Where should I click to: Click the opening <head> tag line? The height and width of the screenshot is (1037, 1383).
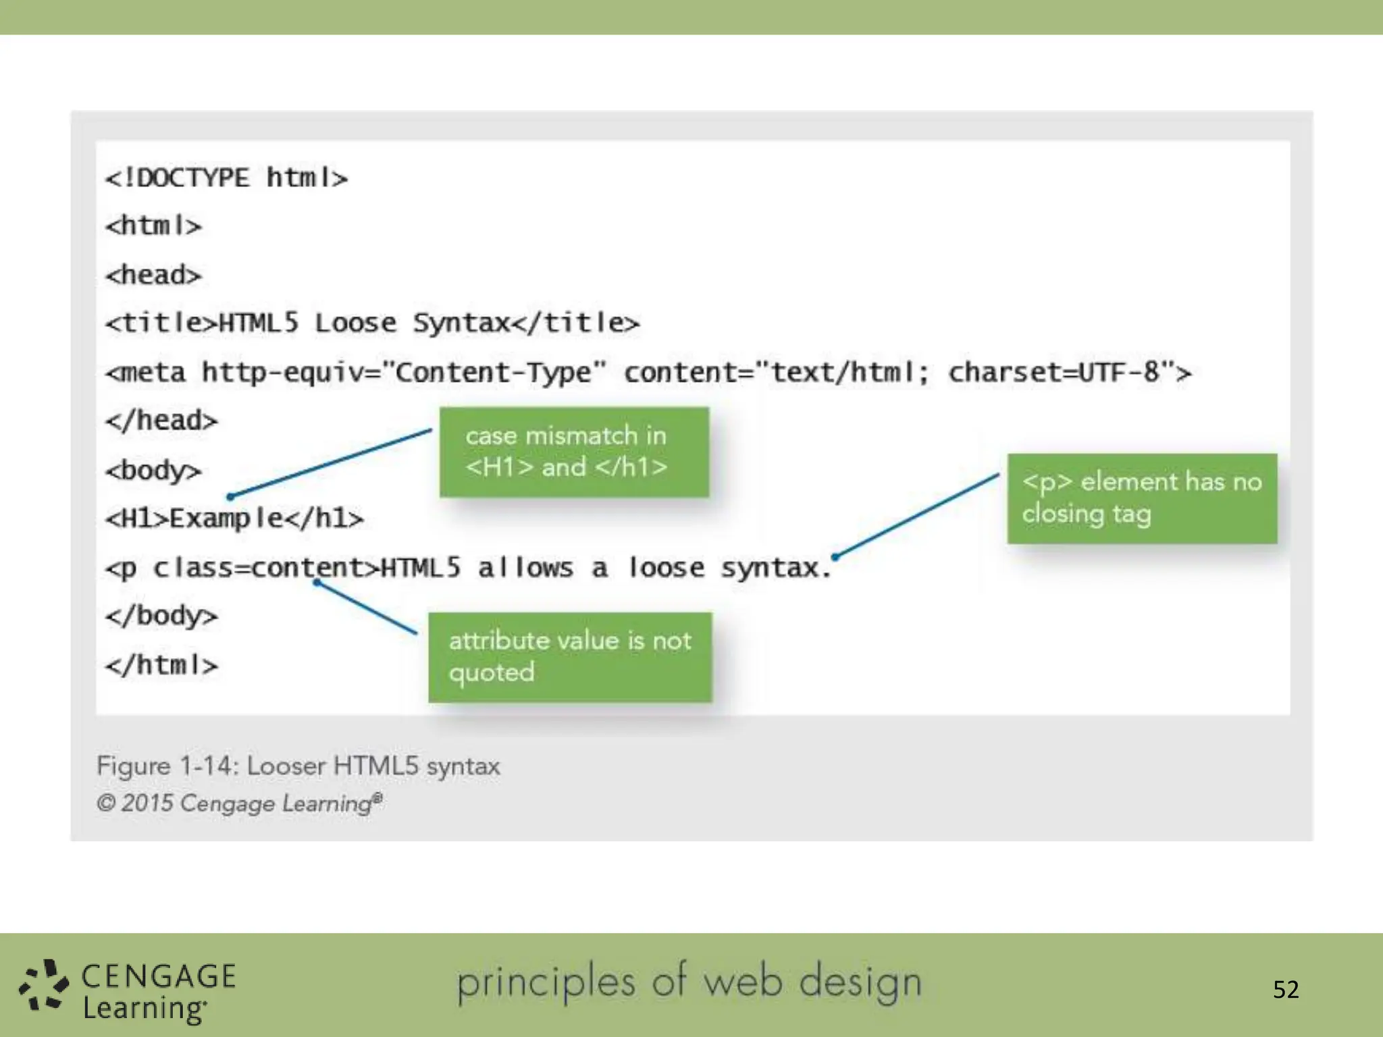(x=153, y=275)
